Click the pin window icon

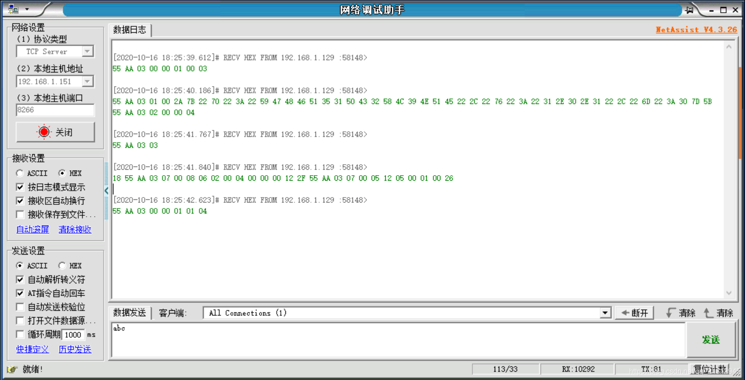tap(690, 10)
